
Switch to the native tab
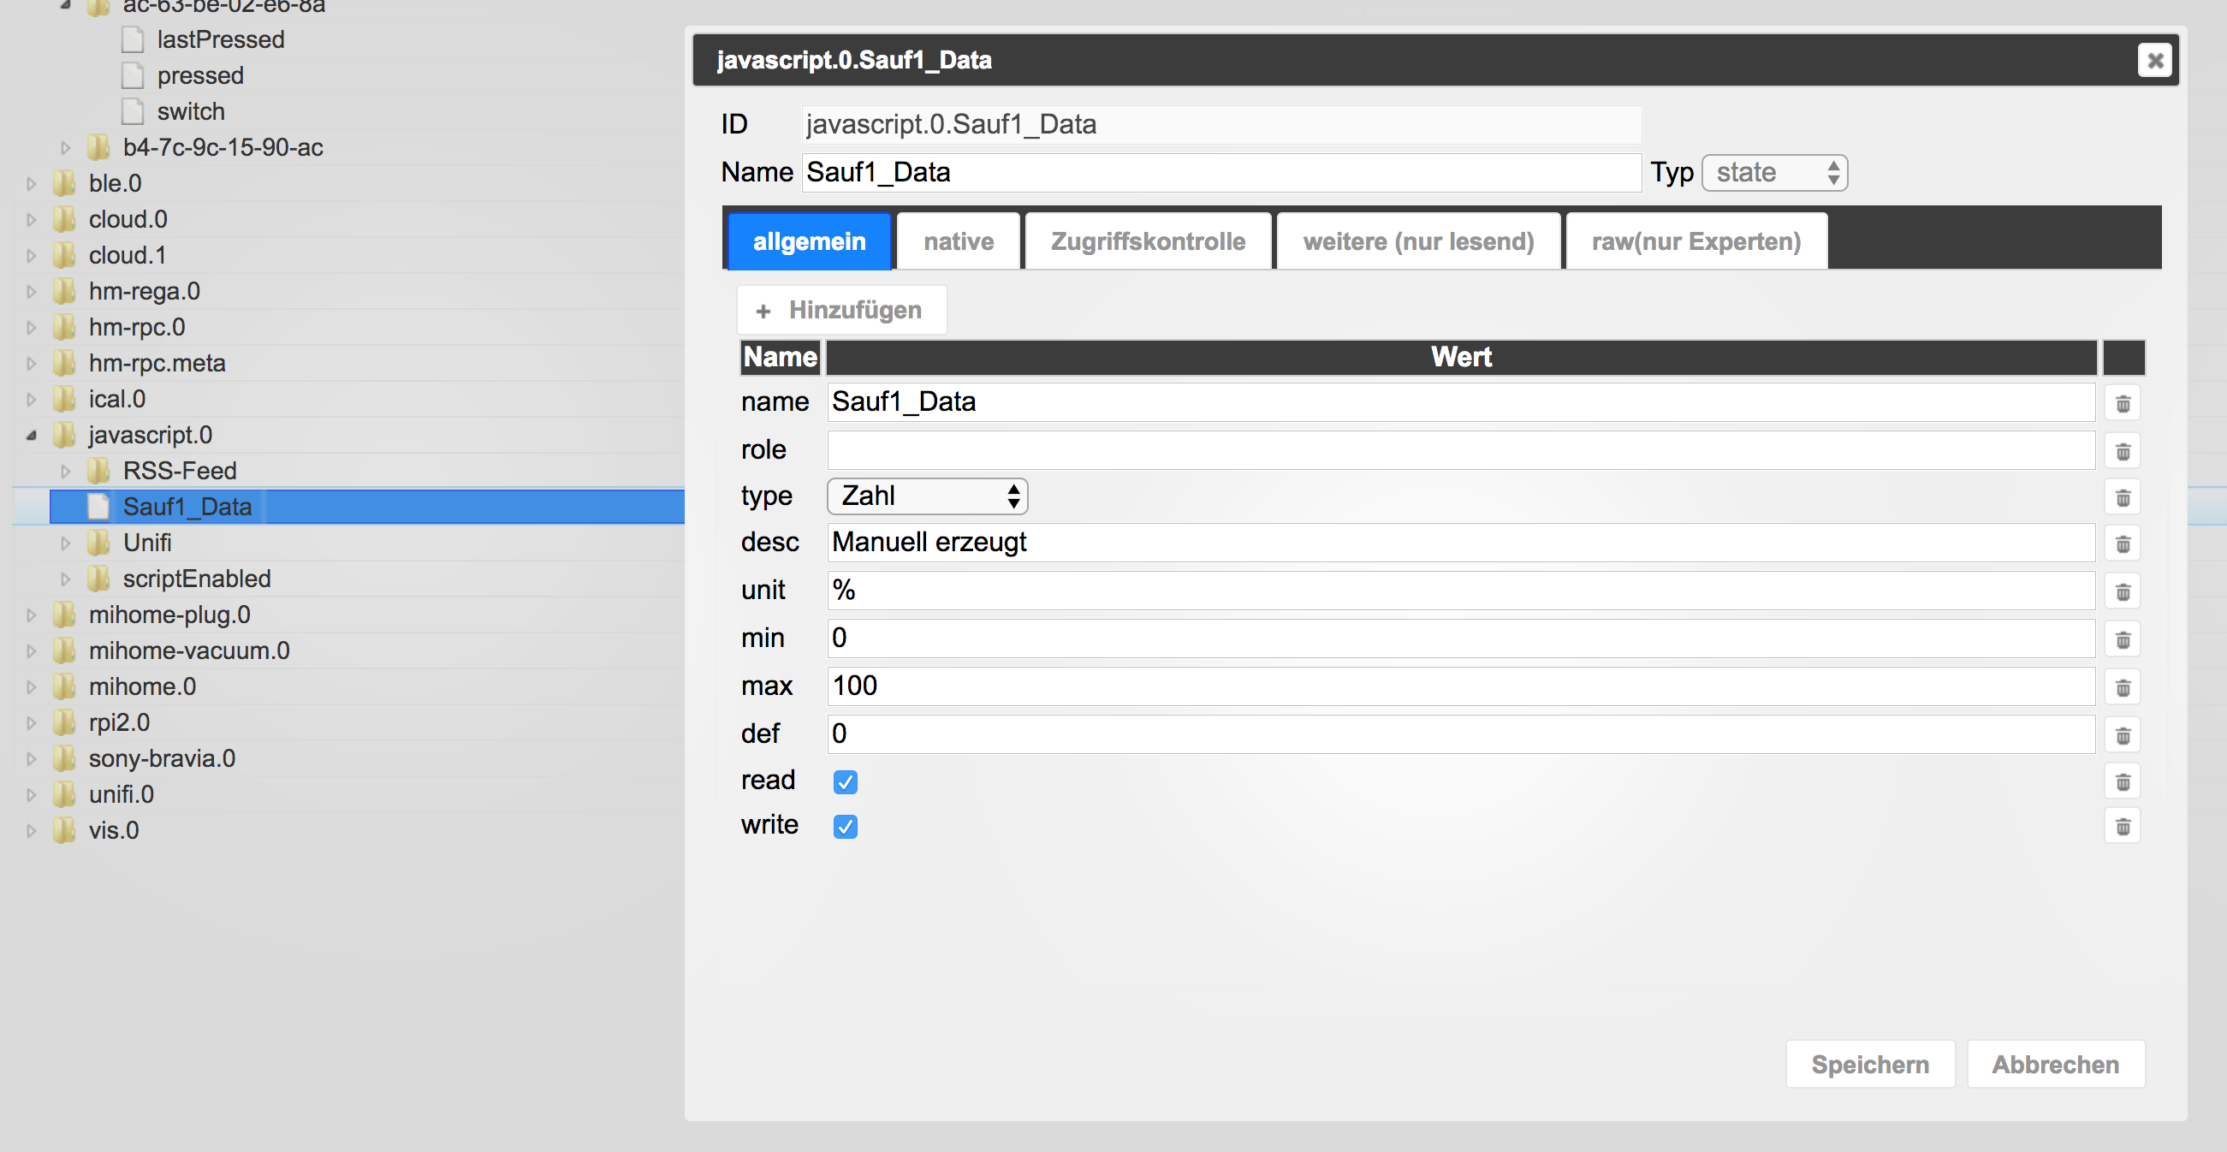tap(958, 242)
